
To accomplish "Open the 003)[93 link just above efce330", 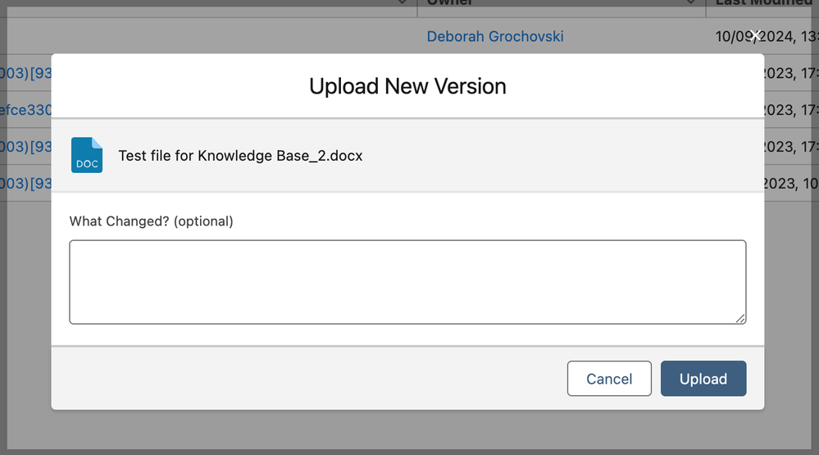I will [x=25, y=73].
